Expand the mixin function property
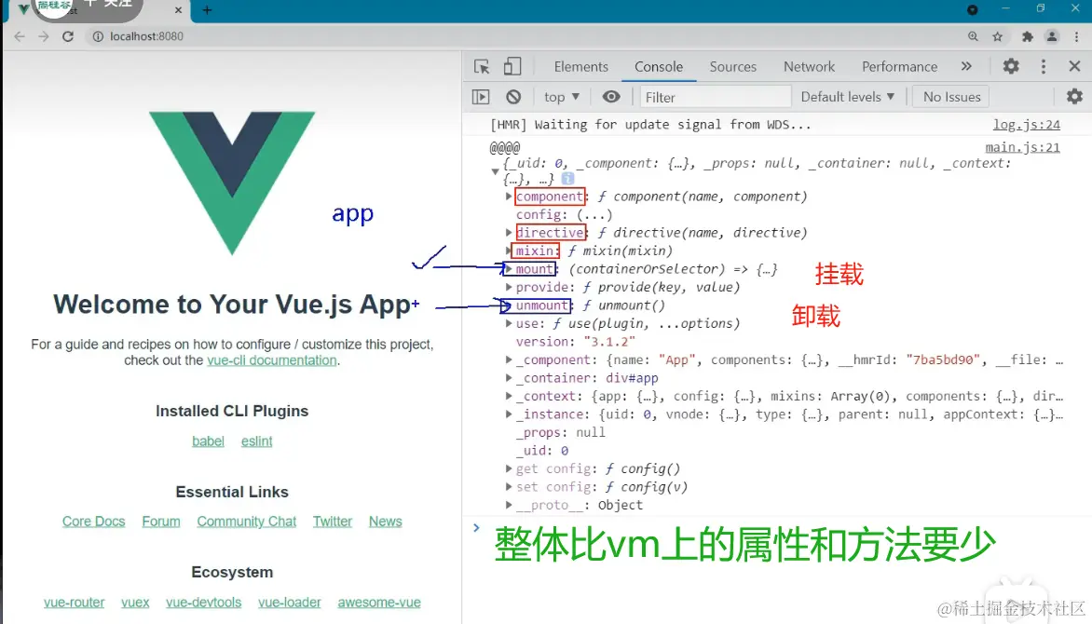The image size is (1092, 624). pos(509,251)
